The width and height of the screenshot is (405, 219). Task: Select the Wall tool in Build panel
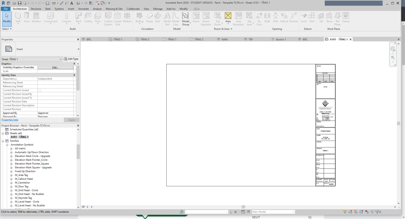(x=18, y=18)
